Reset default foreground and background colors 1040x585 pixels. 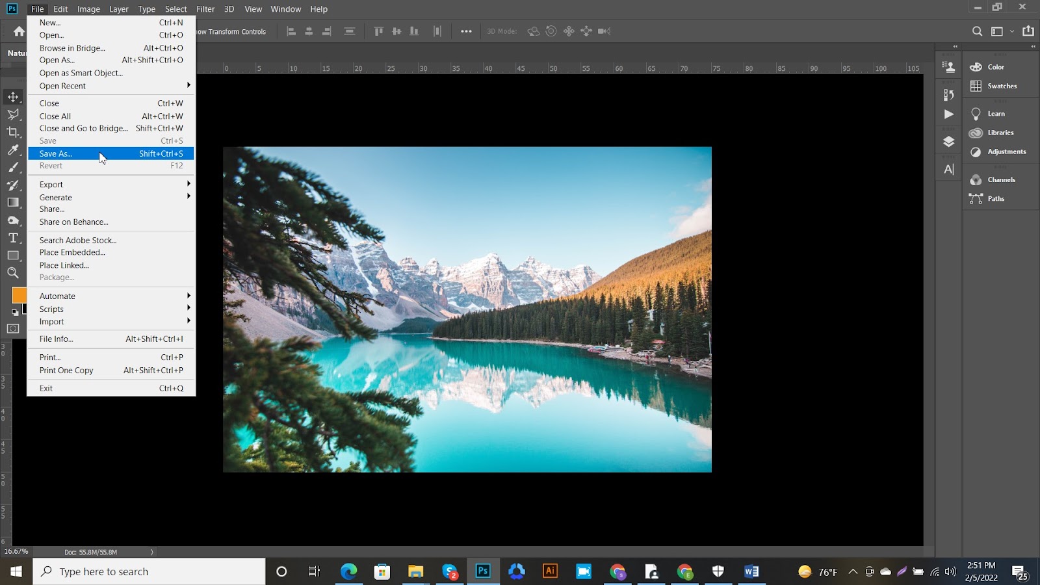15,312
